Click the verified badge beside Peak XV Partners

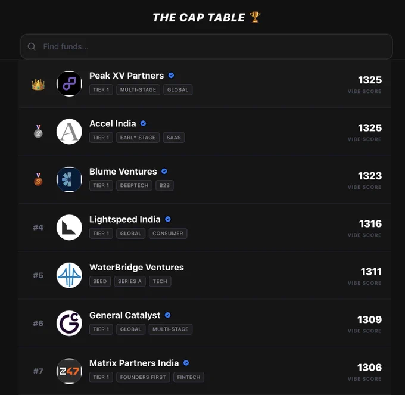pos(172,76)
